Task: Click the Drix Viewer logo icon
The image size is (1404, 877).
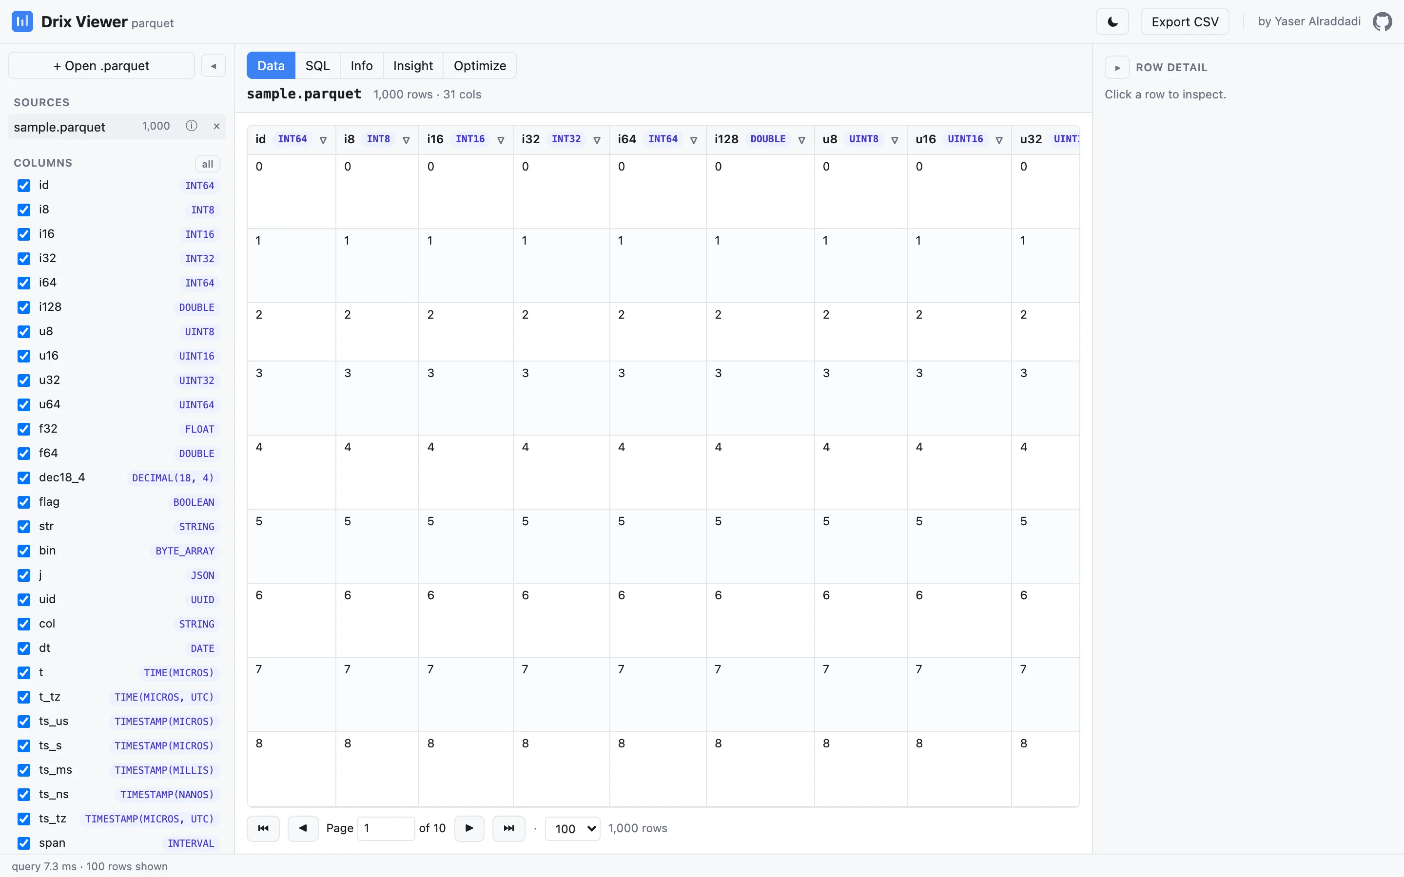Action: tap(22, 21)
